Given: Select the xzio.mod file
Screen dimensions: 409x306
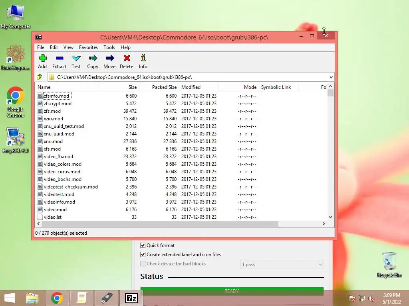Looking at the screenshot, I should [x=54, y=119].
